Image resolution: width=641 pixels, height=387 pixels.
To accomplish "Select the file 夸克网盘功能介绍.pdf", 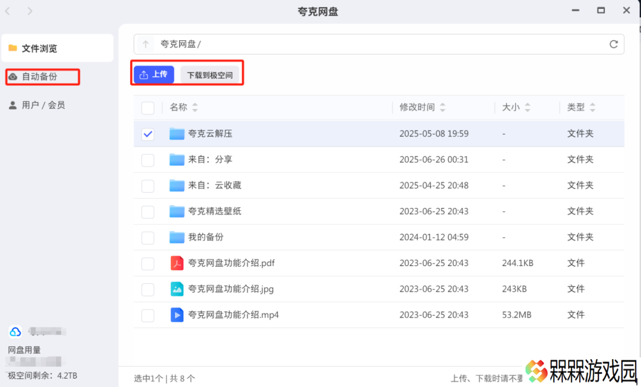I will pyautogui.click(x=231, y=263).
